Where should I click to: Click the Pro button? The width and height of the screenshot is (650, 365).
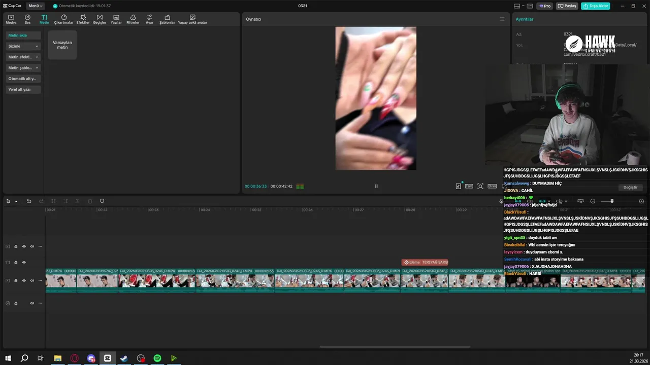[545, 6]
